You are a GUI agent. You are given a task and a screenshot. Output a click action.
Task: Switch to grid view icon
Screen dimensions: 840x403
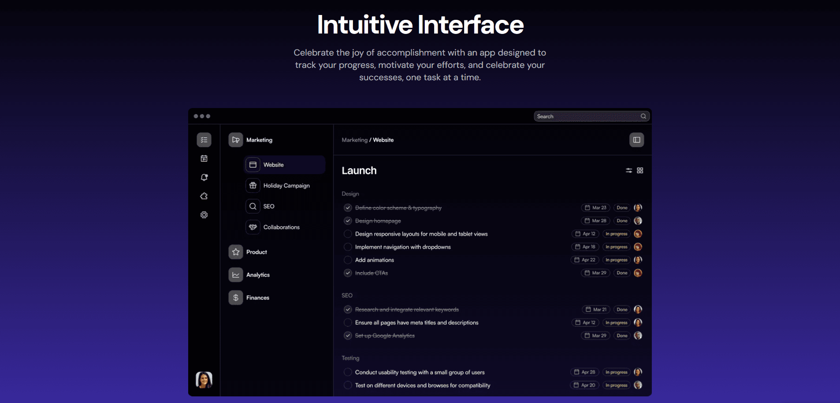[640, 171]
